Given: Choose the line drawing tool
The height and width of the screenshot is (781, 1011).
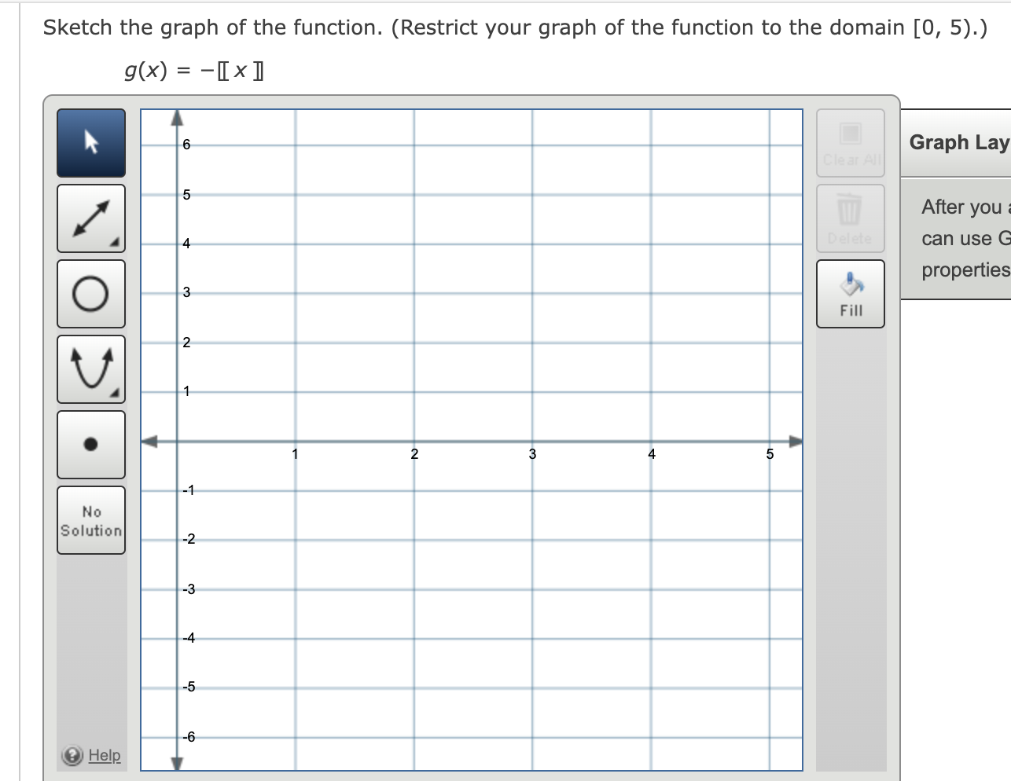Looking at the screenshot, I should click(x=90, y=218).
